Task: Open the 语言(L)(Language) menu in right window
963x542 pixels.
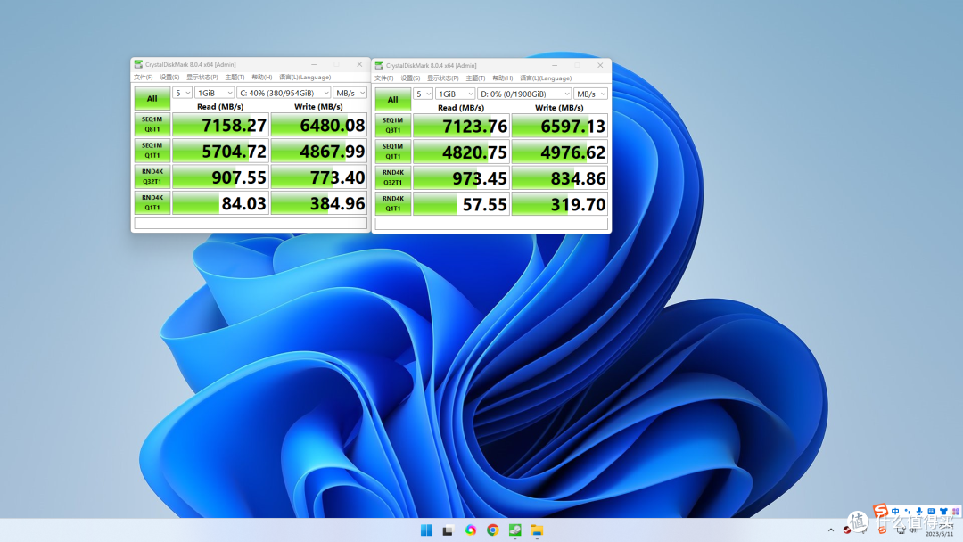Action: tap(546, 78)
